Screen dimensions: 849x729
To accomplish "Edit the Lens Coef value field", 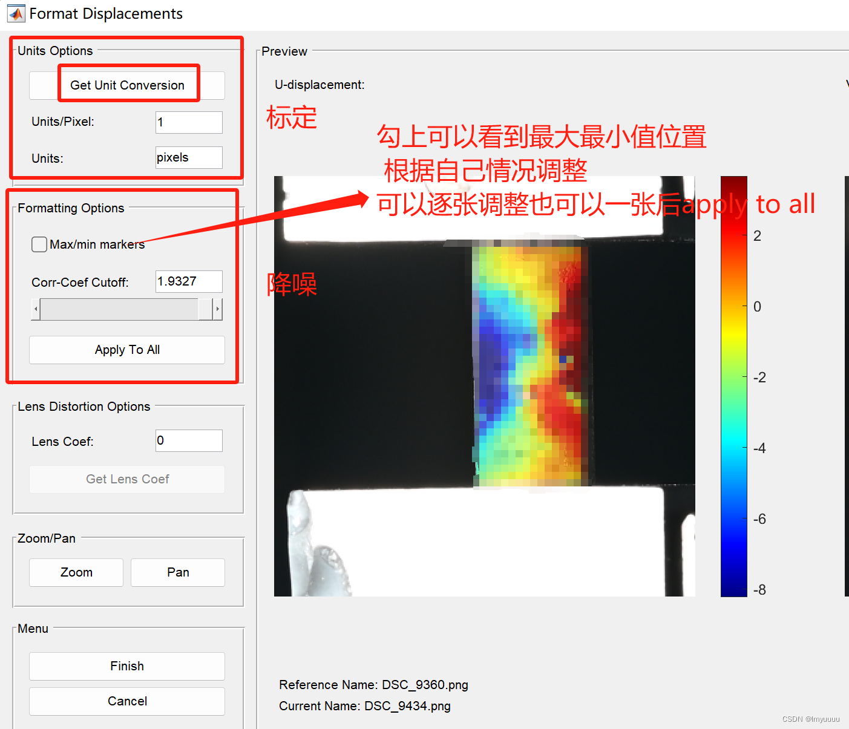I will [188, 440].
